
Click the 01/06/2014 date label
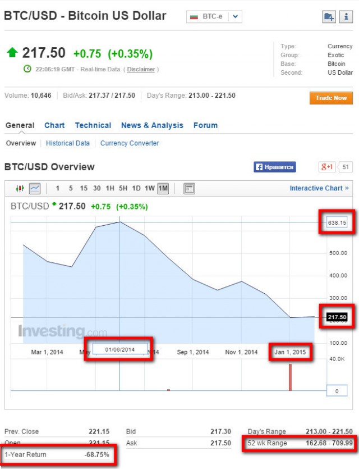pos(120,349)
